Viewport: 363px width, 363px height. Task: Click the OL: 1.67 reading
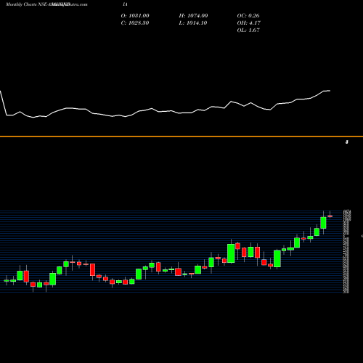(x=248, y=30)
